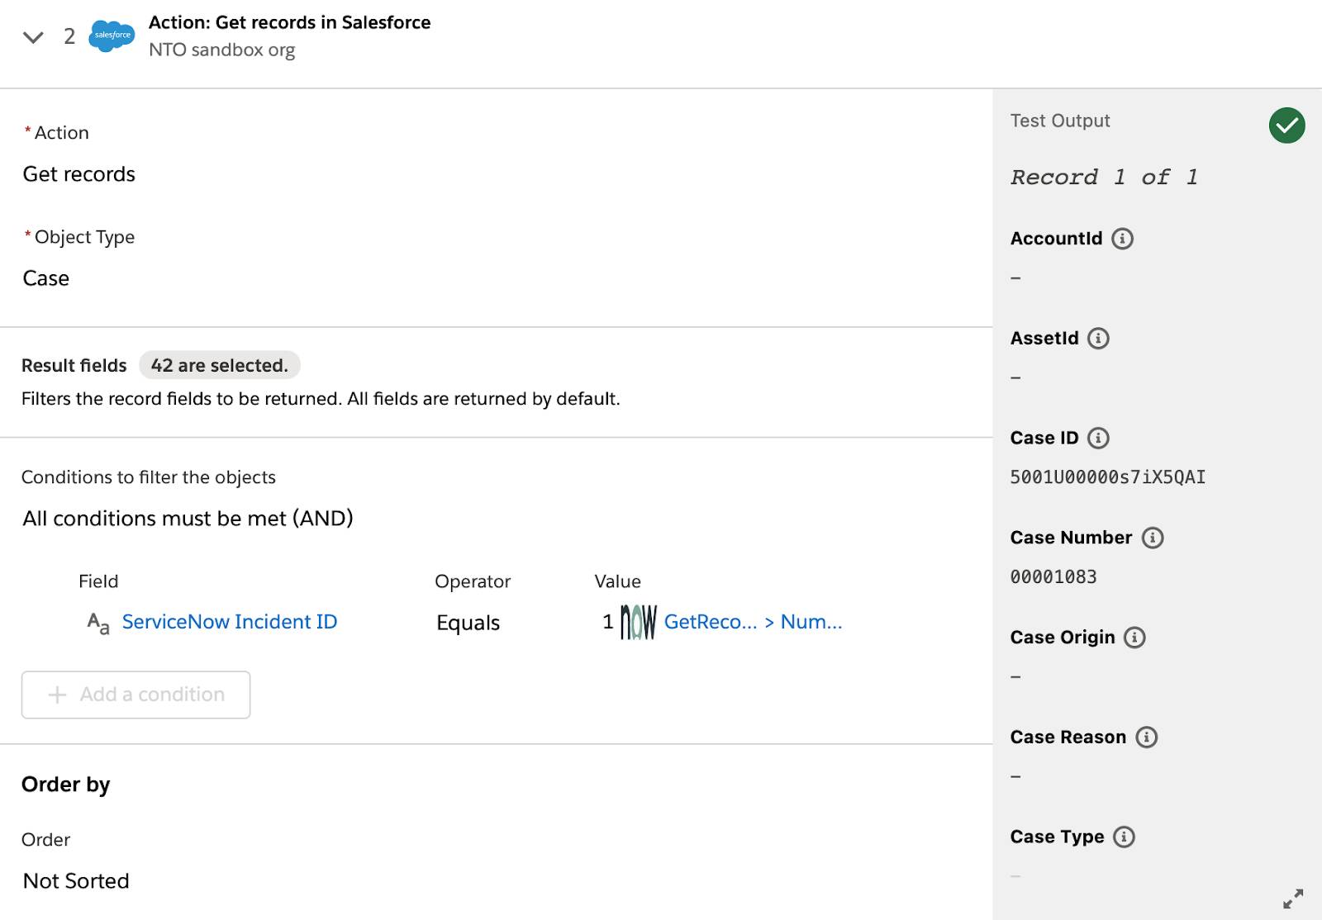Click the '42 are selected.' badge
The height and width of the screenshot is (920, 1322).
[219, 365]
